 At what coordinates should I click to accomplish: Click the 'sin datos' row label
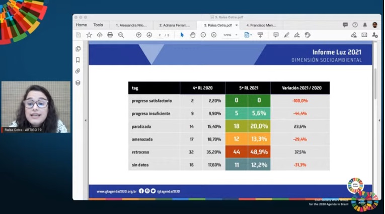click(x=140, y=165)
